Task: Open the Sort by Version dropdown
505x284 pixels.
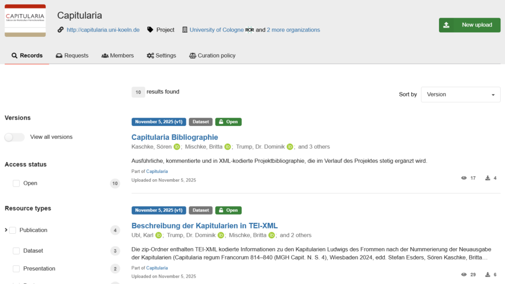Action: pyautogui.click(x=460, y=95)
